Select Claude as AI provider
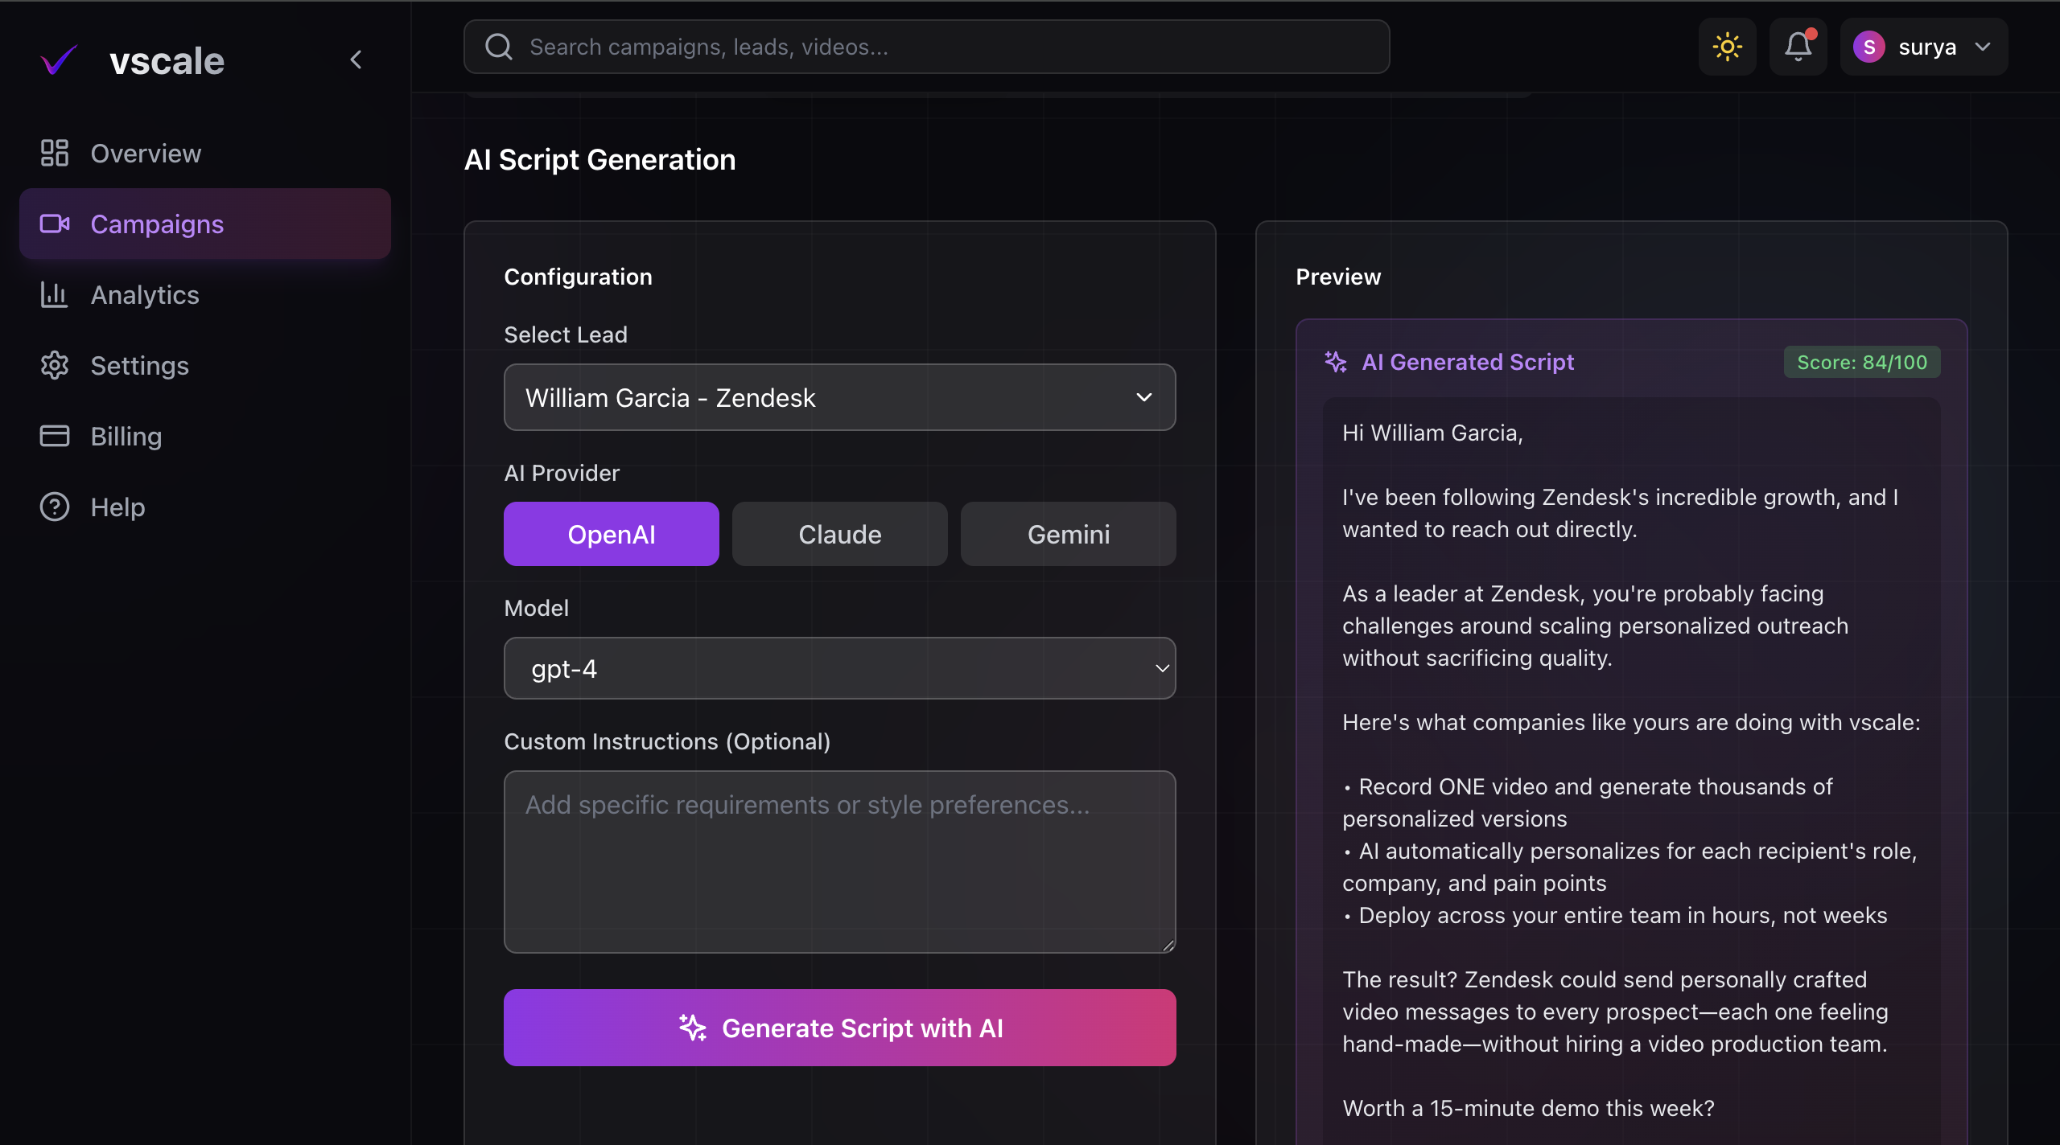Viewport: 2060px width, 1145px height. tap(839, 534)
